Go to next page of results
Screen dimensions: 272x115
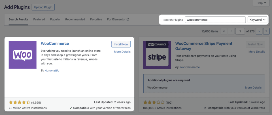(x=259, y=31)
